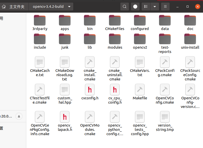The image size is (203, 148).
Task: Select the cv_cpu_config.h header icon
Action: pos(115,90)
